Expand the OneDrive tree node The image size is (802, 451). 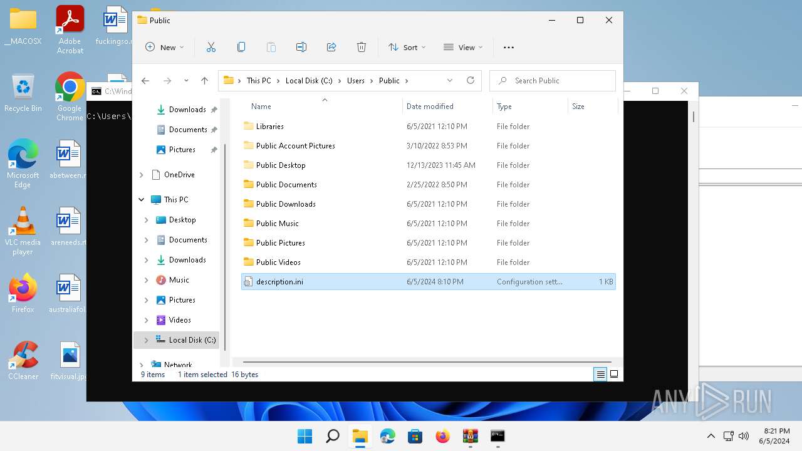pyautogui.click(x=142, y=175)
